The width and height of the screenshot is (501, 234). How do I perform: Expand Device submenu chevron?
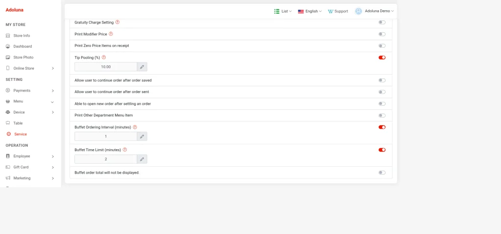(53, 113)
